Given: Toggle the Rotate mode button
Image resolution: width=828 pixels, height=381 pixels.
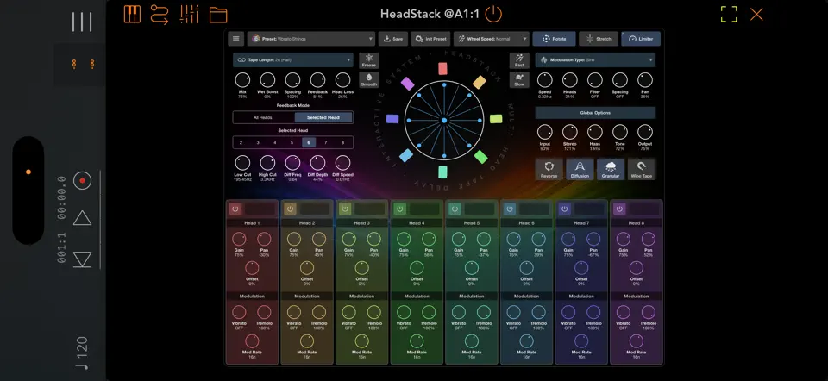Looking at the screenshot, I should pos(554,39).
